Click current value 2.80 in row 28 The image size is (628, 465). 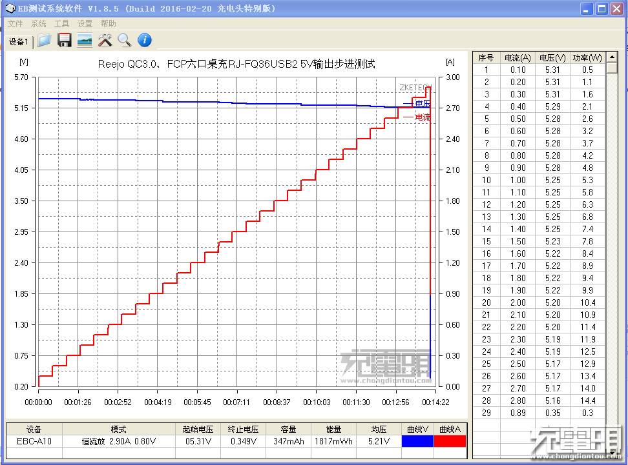(x=518, y=401)
